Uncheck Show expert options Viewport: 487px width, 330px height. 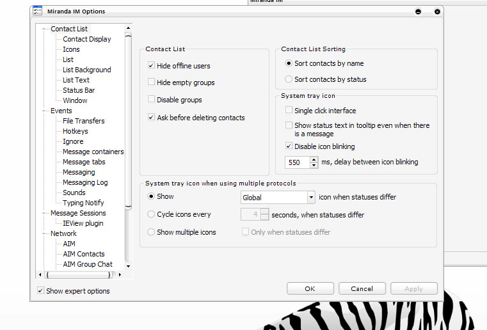tap(41, 291)
